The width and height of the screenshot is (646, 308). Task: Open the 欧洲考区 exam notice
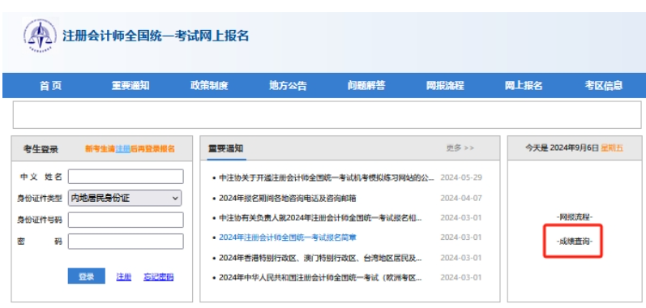[320, 277]
